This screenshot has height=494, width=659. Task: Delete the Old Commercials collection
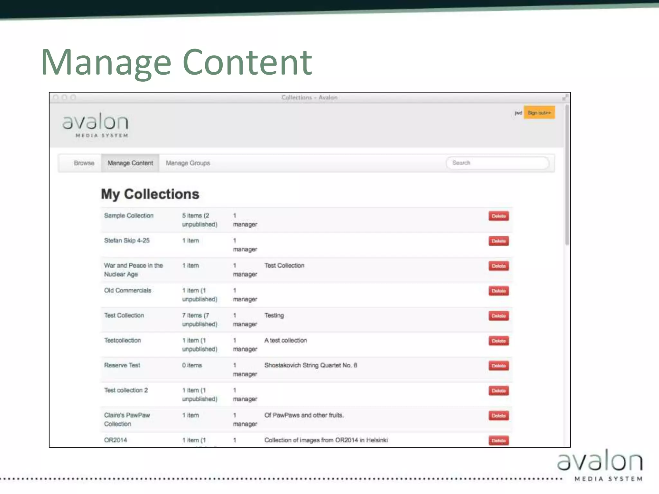499,291
